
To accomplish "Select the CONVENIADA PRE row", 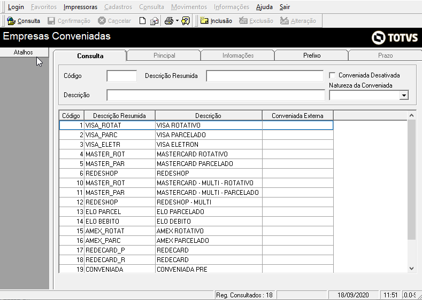I will (196, 269).
